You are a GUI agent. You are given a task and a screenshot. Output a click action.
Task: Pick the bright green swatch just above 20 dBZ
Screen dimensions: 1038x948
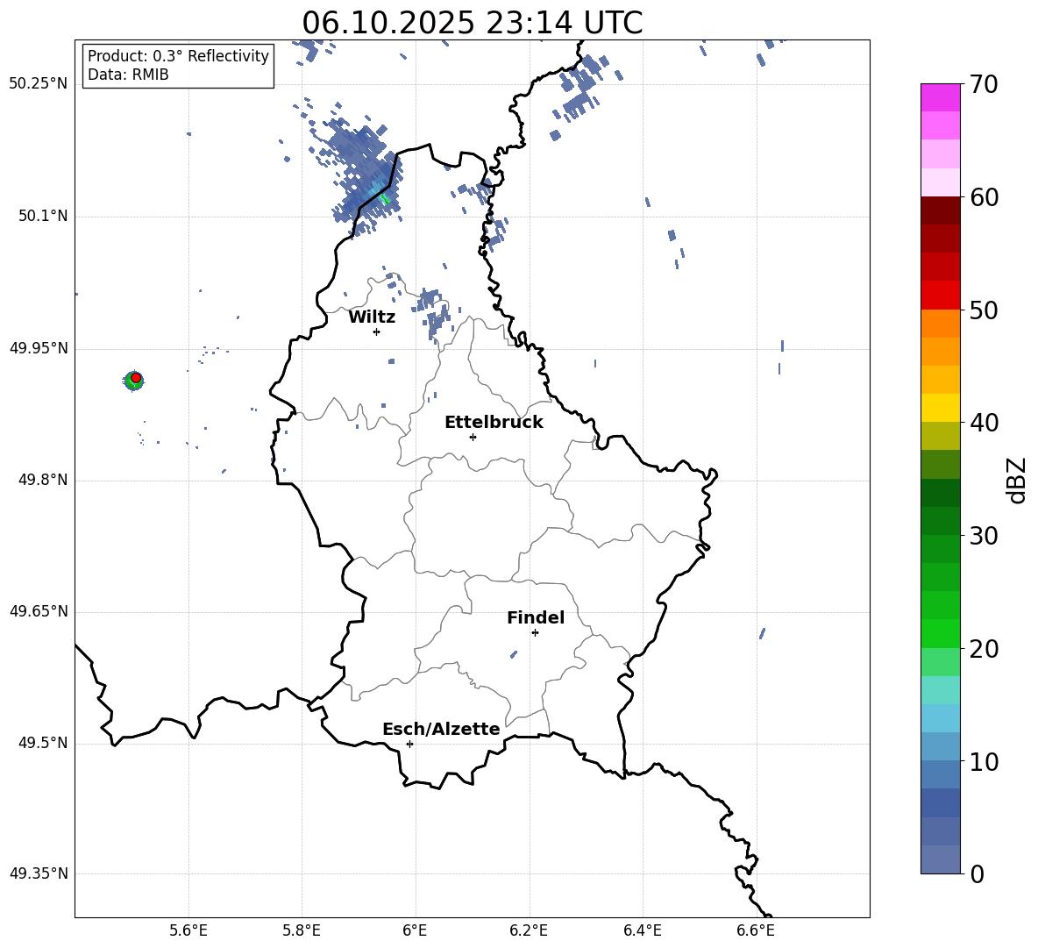(x=940, y=633)
